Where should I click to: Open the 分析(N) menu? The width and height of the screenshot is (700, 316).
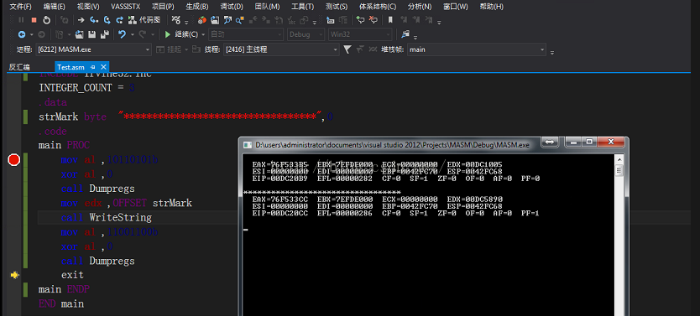[x=420, y=7]
